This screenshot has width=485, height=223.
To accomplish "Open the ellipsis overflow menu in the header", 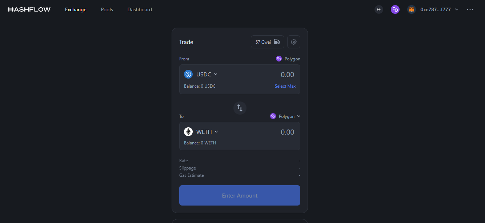I will pos(470,9).
